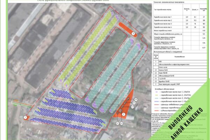Select table row 'Парковочное место тип 4'

tap(180, 27)
